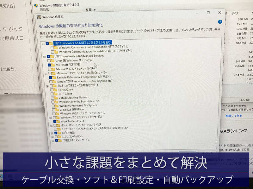Click the 相談してみる link

[234, 116]
